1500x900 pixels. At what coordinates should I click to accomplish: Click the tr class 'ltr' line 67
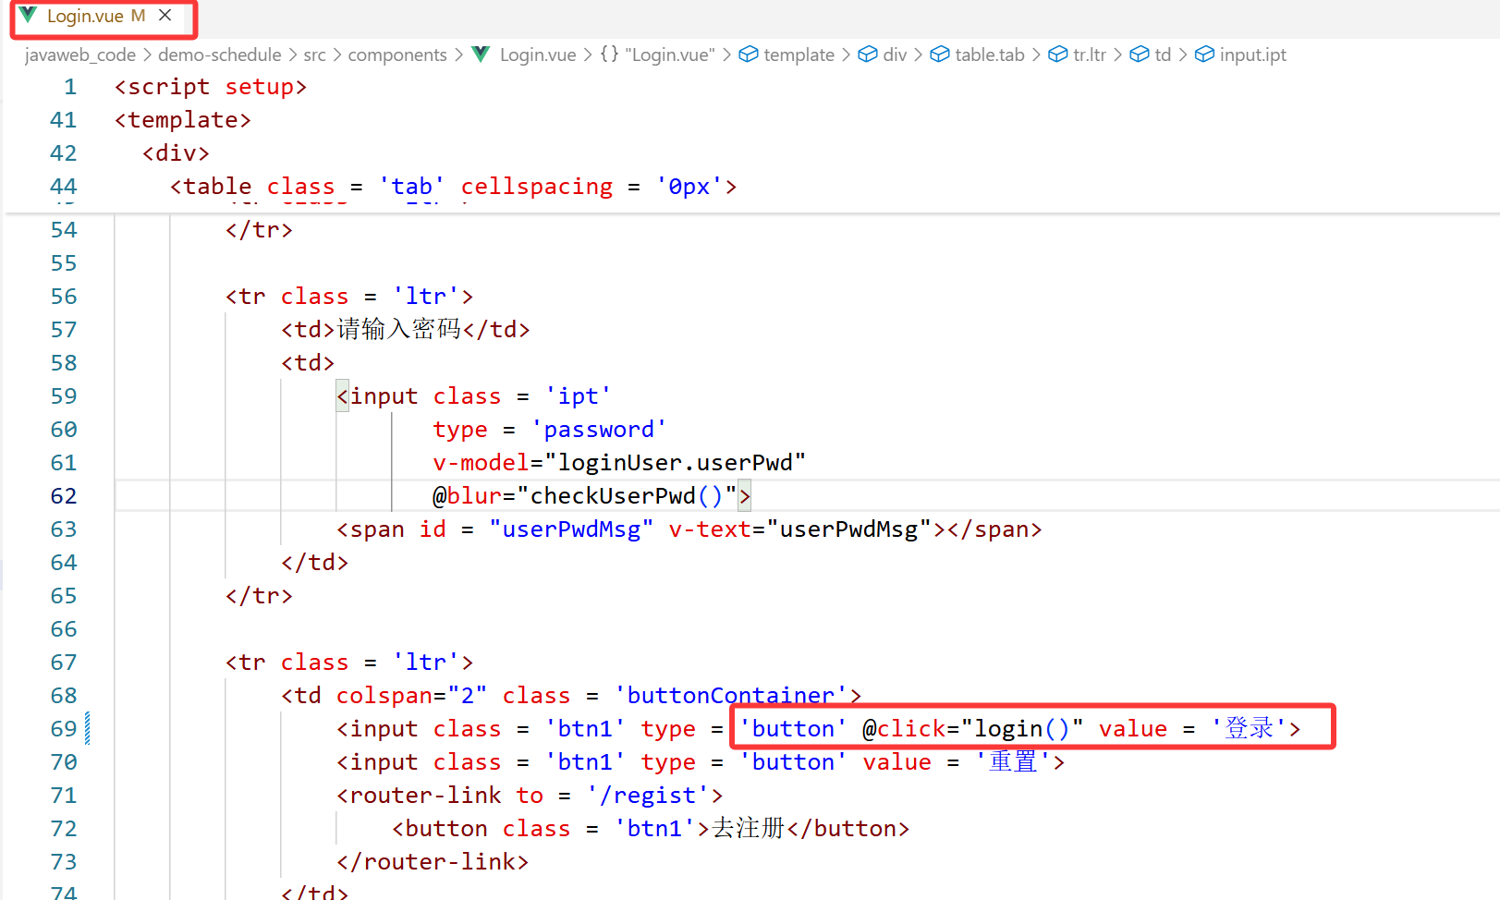[349, 663]
